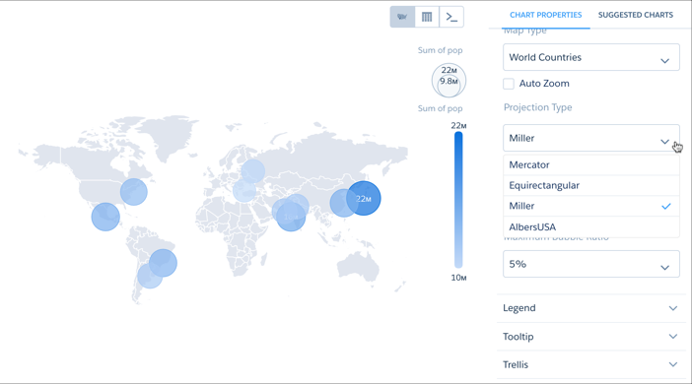Click the gradient color legend bar
The height and width of the screenshot is (384, 692).
point(458,200)
